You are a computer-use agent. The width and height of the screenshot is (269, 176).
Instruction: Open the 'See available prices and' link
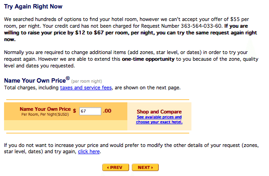(x=159, y=117)
